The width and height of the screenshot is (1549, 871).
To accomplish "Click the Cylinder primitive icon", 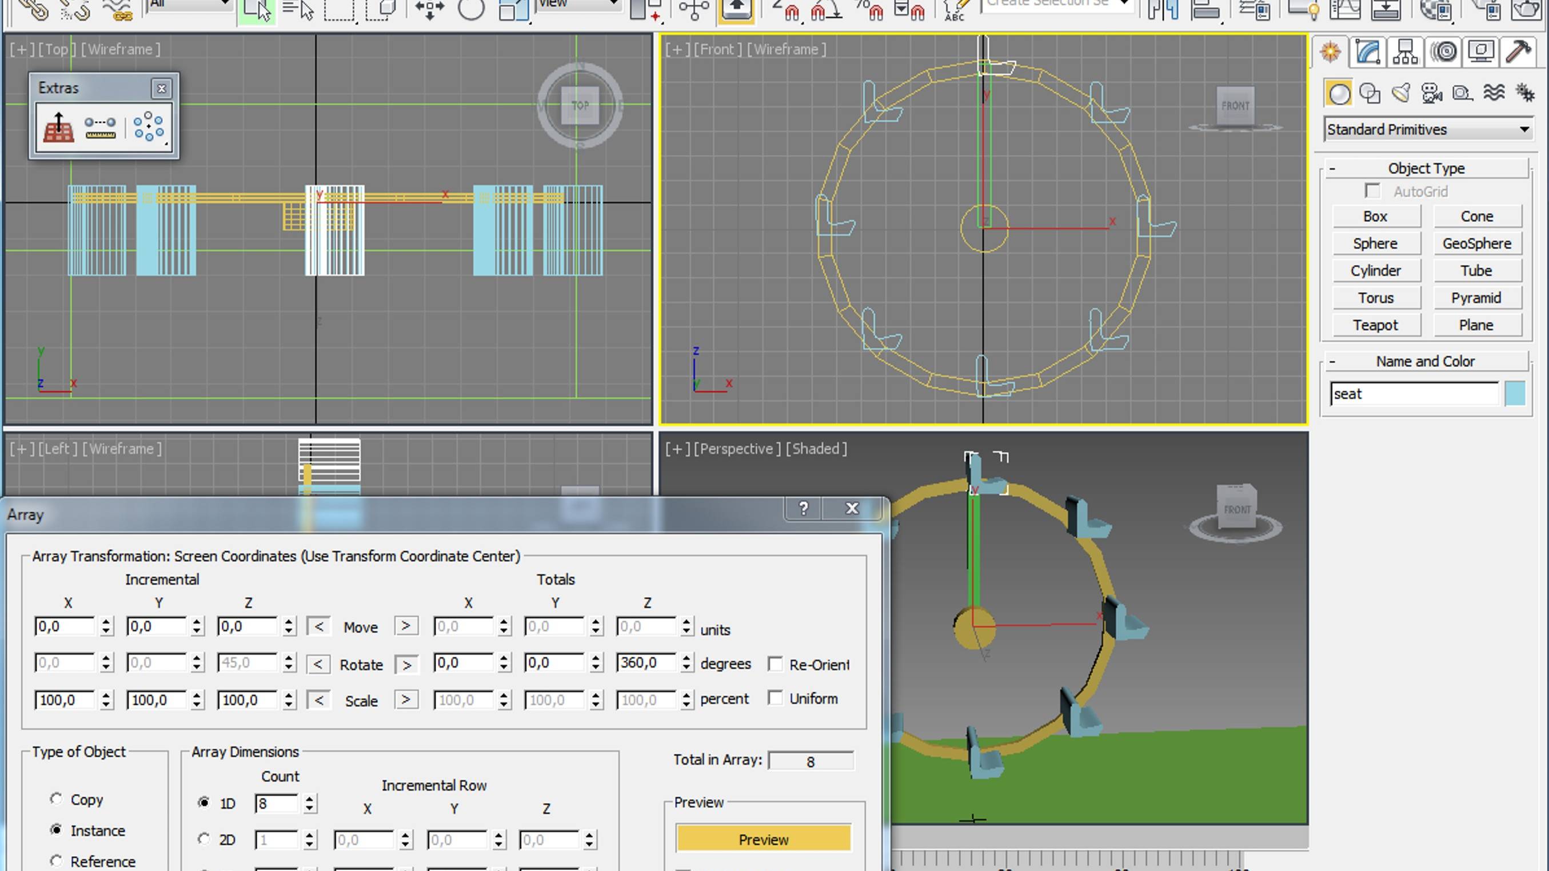I will 1376,270.
